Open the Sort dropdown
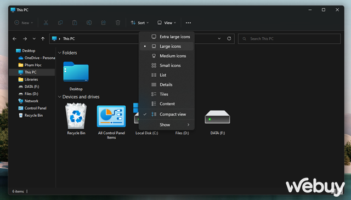The height and width of the screenshot is (200, 351). (x=140, y=23)
